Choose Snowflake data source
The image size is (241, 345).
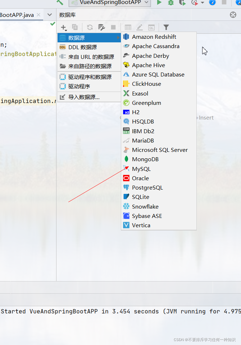[x=159, y=206]
